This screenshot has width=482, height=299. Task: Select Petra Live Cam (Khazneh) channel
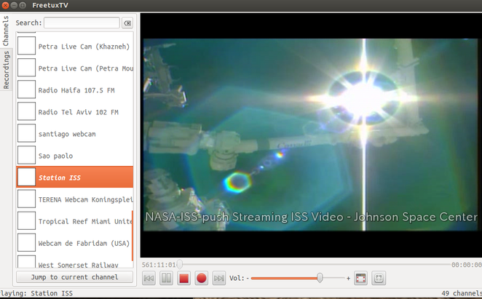click(x=75, y=47)
